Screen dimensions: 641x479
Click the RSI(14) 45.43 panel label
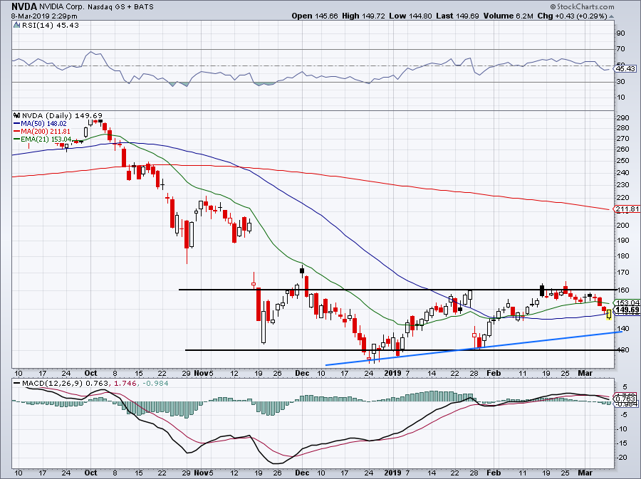click(x=50, y=26)
